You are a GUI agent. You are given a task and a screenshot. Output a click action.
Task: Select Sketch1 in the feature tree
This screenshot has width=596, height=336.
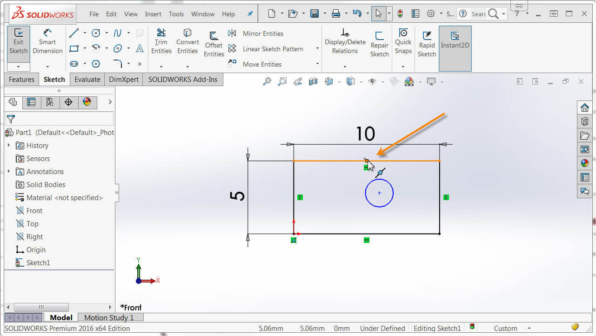(x=38, y=263)
